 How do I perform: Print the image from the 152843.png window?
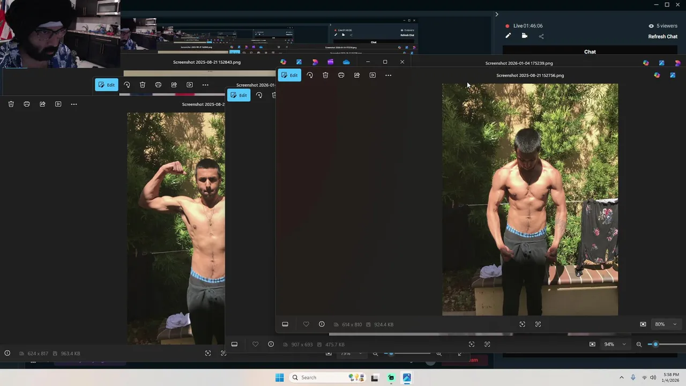coord(158,85)
